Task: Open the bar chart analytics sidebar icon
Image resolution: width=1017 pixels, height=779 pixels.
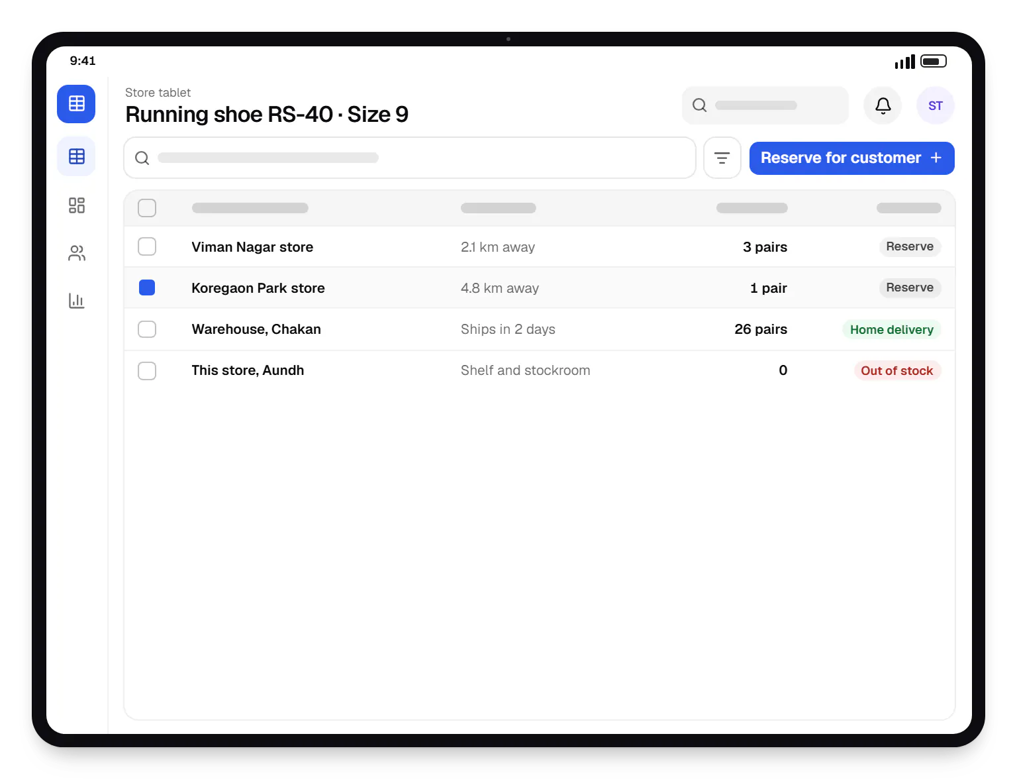Action: (76, 301)
